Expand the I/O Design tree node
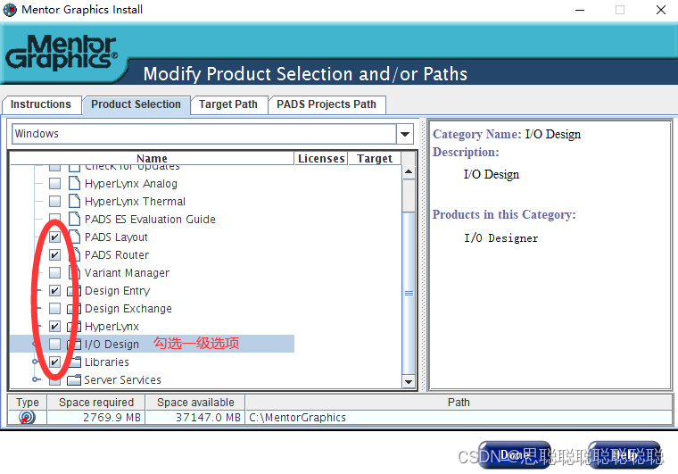The width and height of the screenshot is (678, 474). (37, 344)
